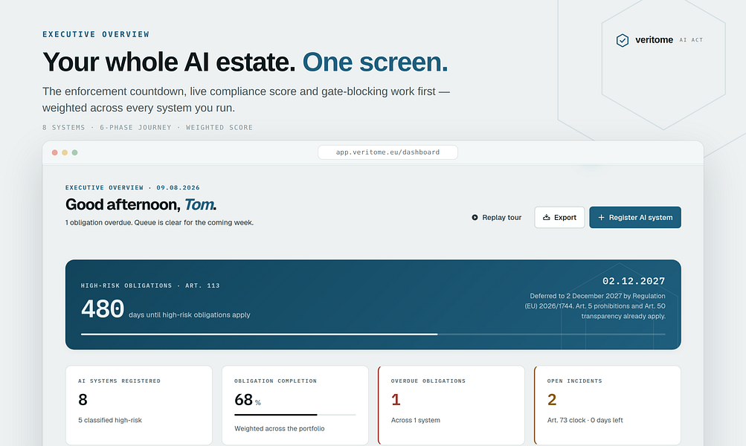Click the green maximize window dot
This screenshot has width=746, height=446.
tap(74, 152)
